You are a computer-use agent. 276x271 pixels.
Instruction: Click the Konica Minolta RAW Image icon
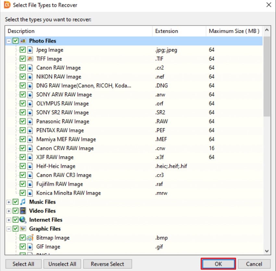[x=30, y=193]
